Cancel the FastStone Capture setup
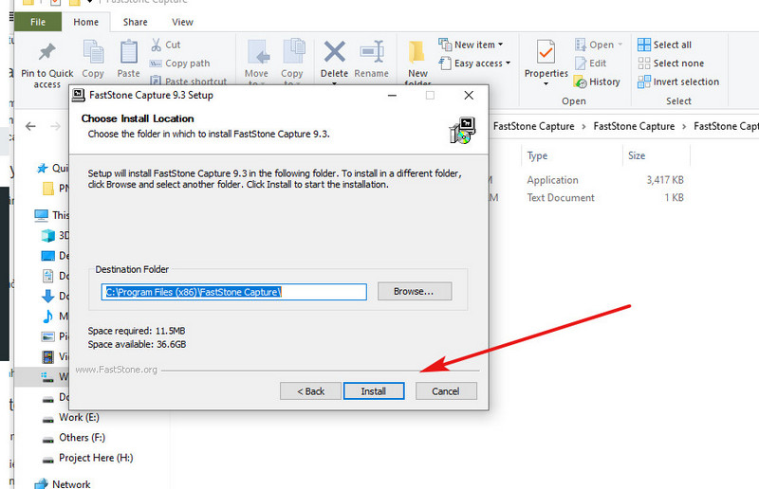This screenshot has width=759, height=489. 446,390
